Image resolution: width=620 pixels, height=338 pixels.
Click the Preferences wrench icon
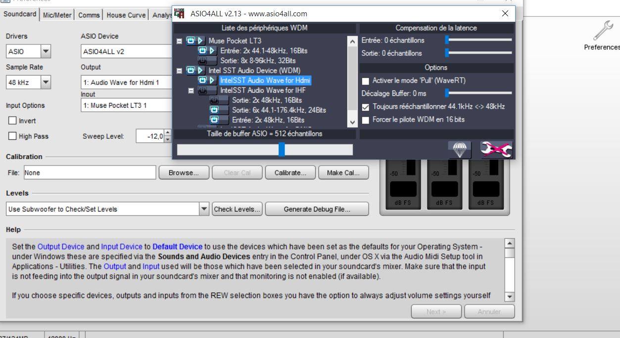(602, 32)
